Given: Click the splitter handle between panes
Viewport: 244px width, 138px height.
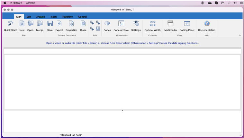Looking at the screenshot, I should (122, 110).
